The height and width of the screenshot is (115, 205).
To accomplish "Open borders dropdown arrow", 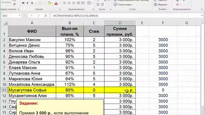I will (x=44, y=3).
